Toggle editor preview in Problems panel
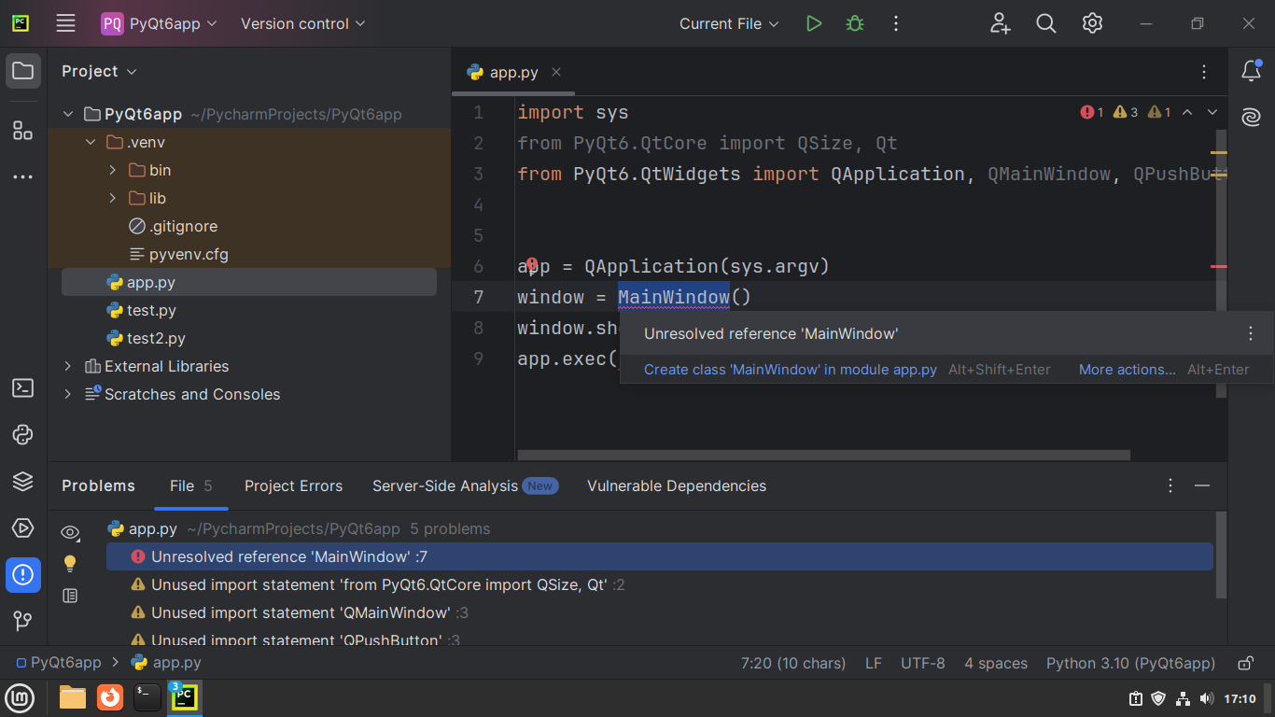 (70, 596)
